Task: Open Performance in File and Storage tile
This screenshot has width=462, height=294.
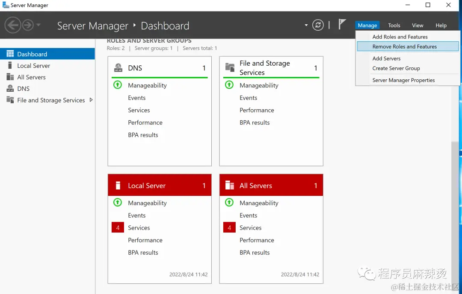Action: point(257,110)
